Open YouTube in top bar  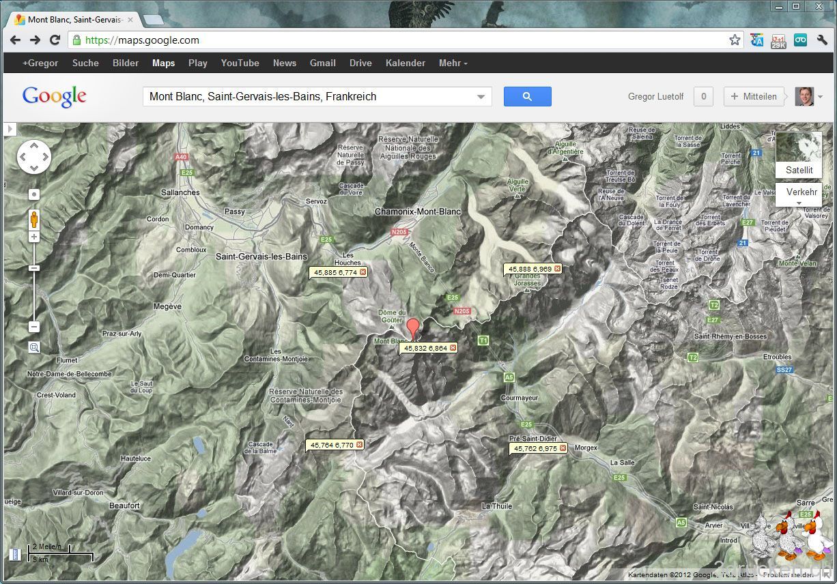pyautogui.click(x=240, y=63)
